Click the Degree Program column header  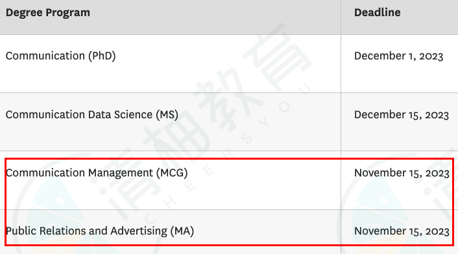(x=47, y=13)
